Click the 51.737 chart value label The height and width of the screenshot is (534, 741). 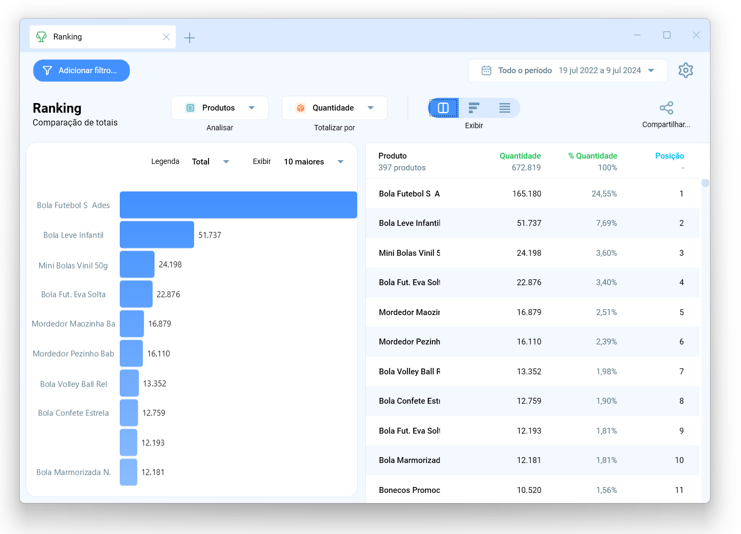(210, 235)
